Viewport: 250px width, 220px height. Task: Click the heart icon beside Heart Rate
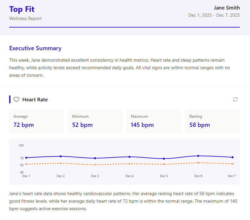click(16, 100)
